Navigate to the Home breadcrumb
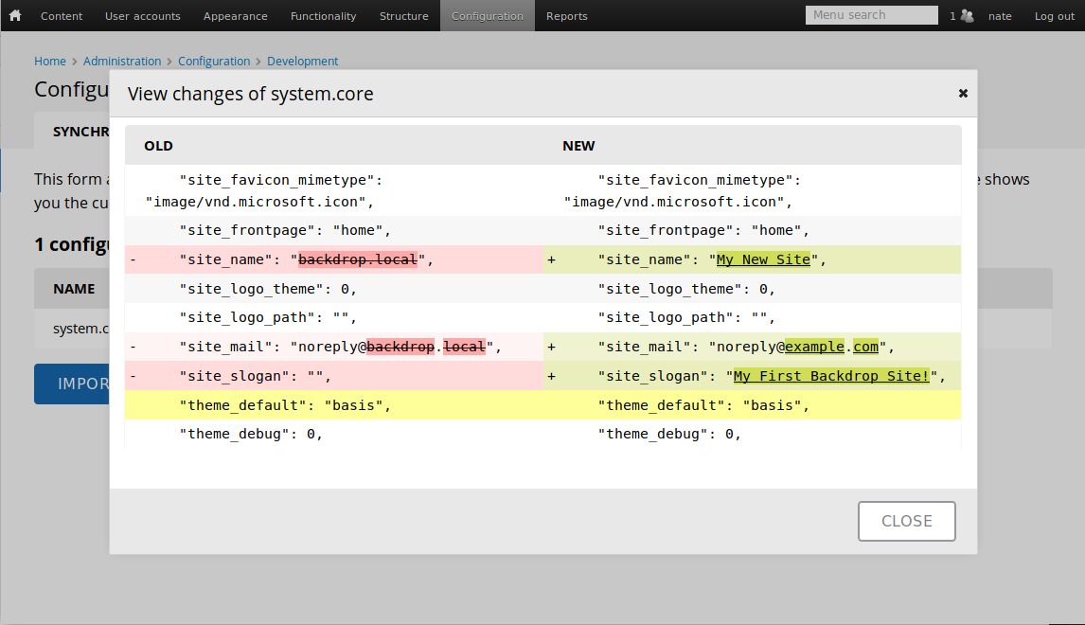 (x=50, y=61)
